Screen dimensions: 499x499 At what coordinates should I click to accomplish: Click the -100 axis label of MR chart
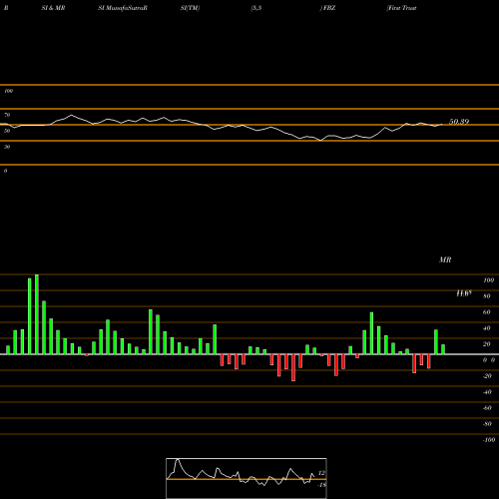point(489,440)
